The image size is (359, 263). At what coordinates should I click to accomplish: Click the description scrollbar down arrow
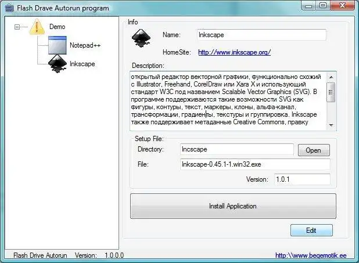pos(331,125)
